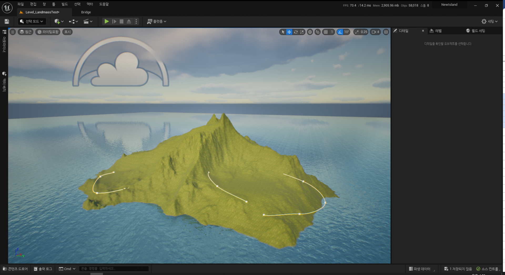This screenshot has height=275, width=505.
Task: Click the console command input field
Action: tap(114, 269)
